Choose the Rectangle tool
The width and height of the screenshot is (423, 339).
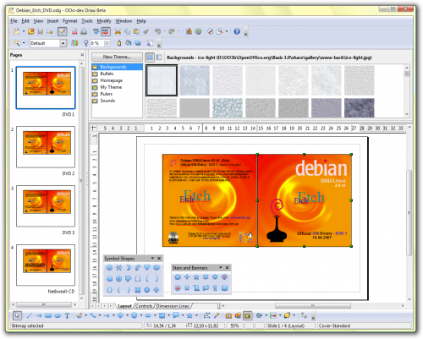click(x=48, y=315)
